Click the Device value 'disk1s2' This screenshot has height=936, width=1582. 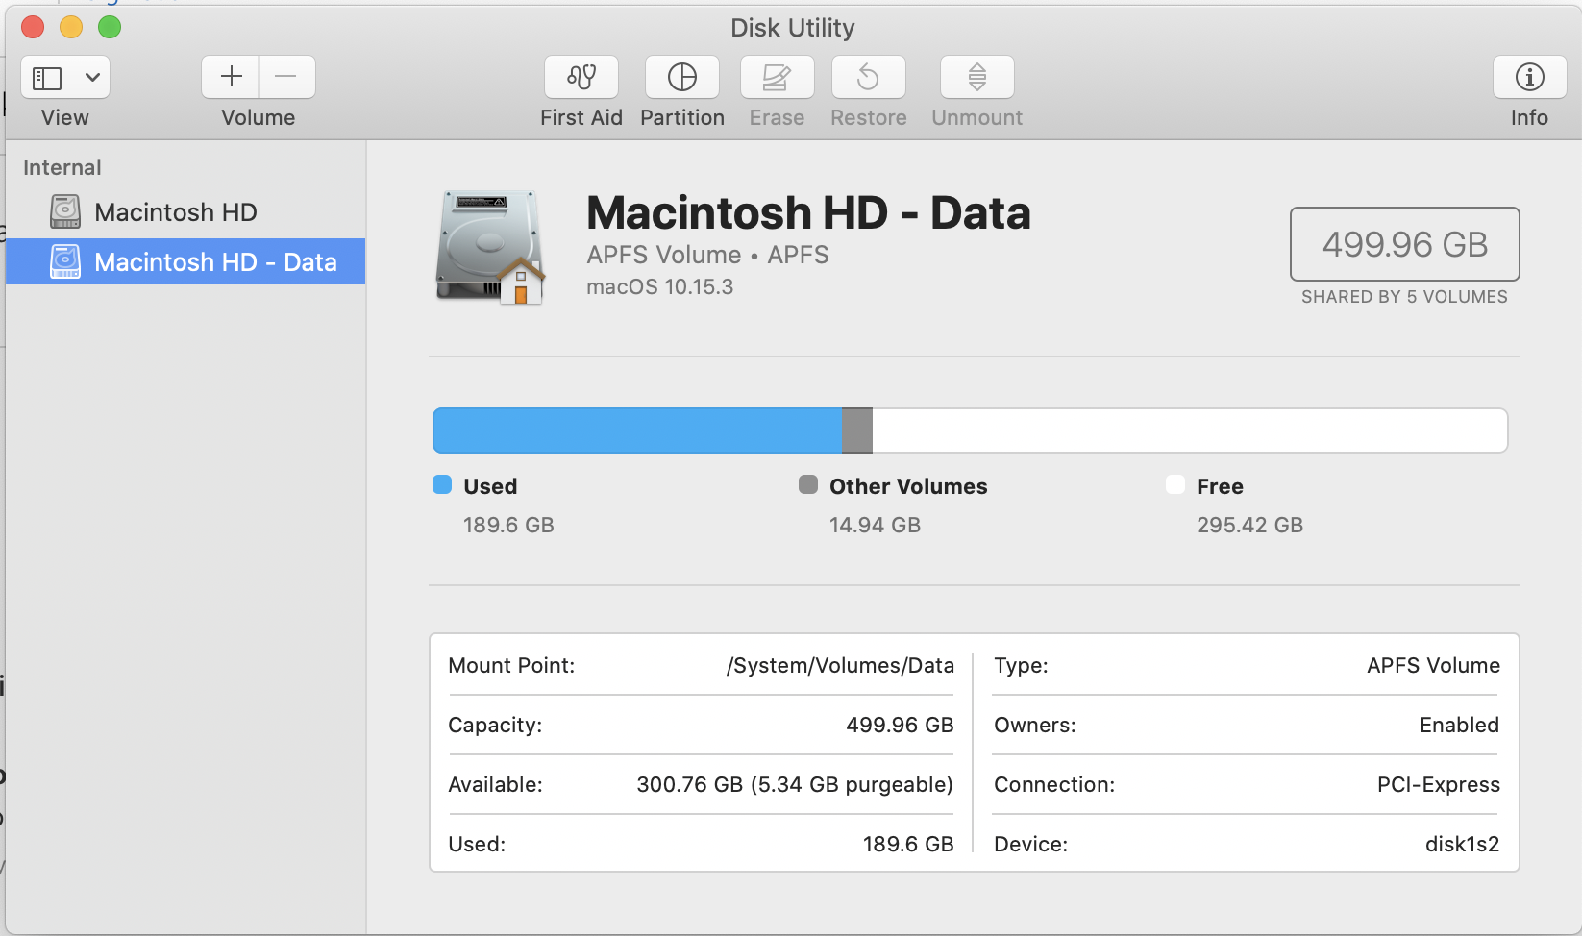(x=1462, y=845)
